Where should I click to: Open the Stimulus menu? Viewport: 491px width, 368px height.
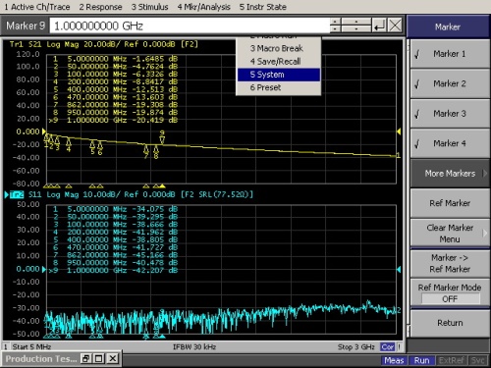pyautogui.click(x=150, y=7)
